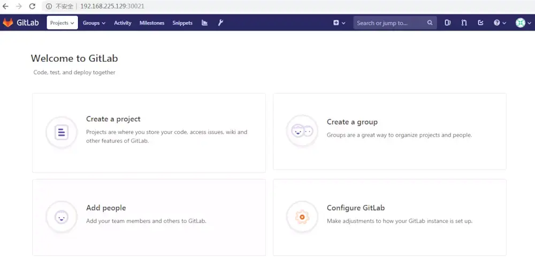
Task: Open Milestones in the navbar
Action: pos(152,23)
